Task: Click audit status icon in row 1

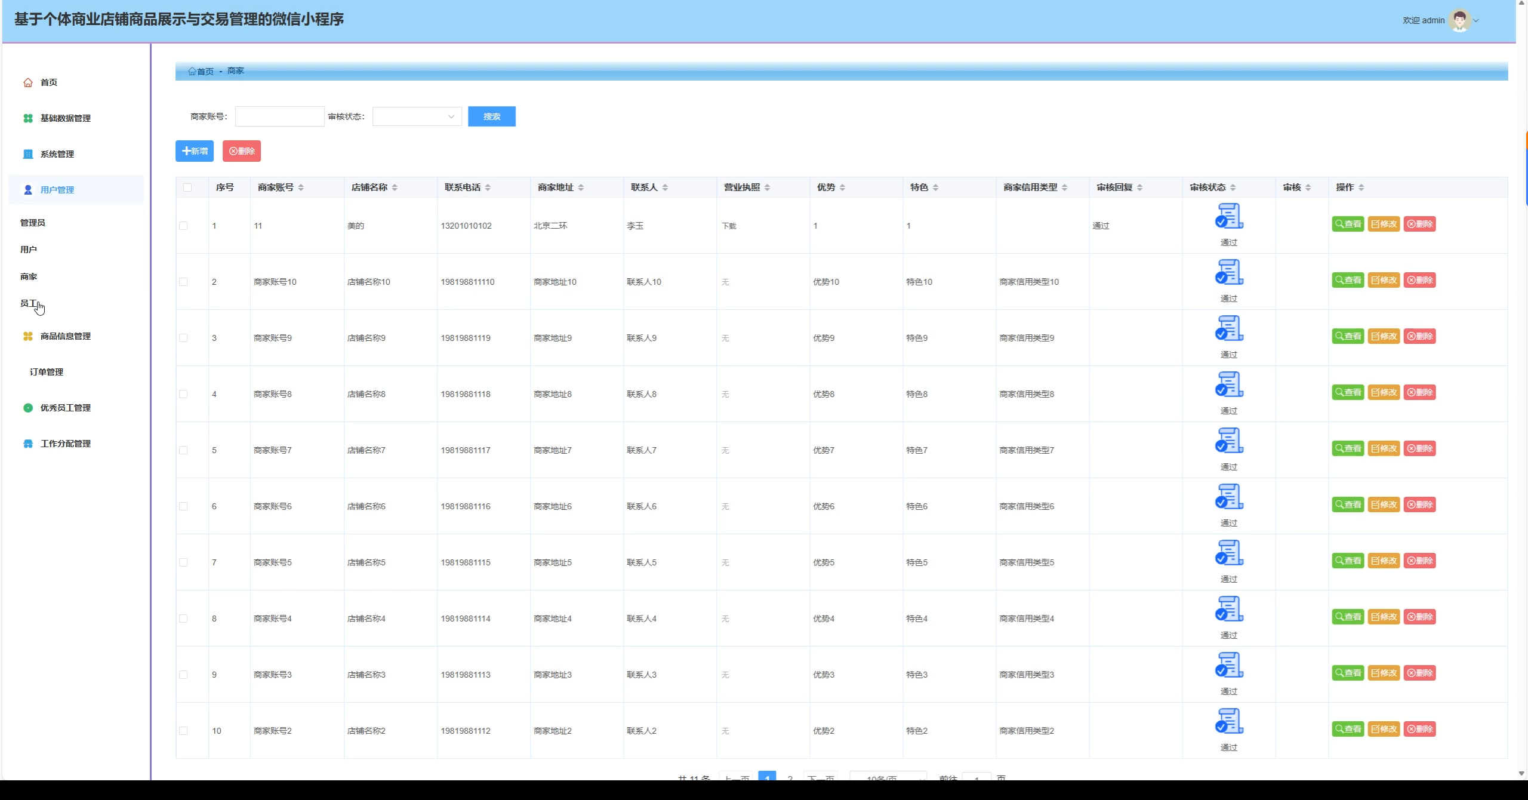Action: coord(1228,216)
